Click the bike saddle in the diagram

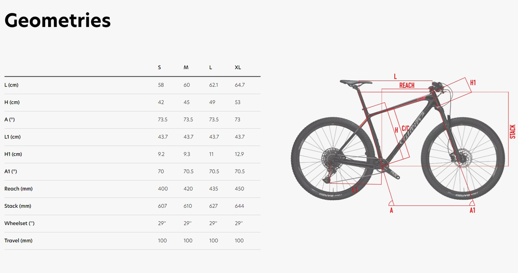click(x=355, y=82)
